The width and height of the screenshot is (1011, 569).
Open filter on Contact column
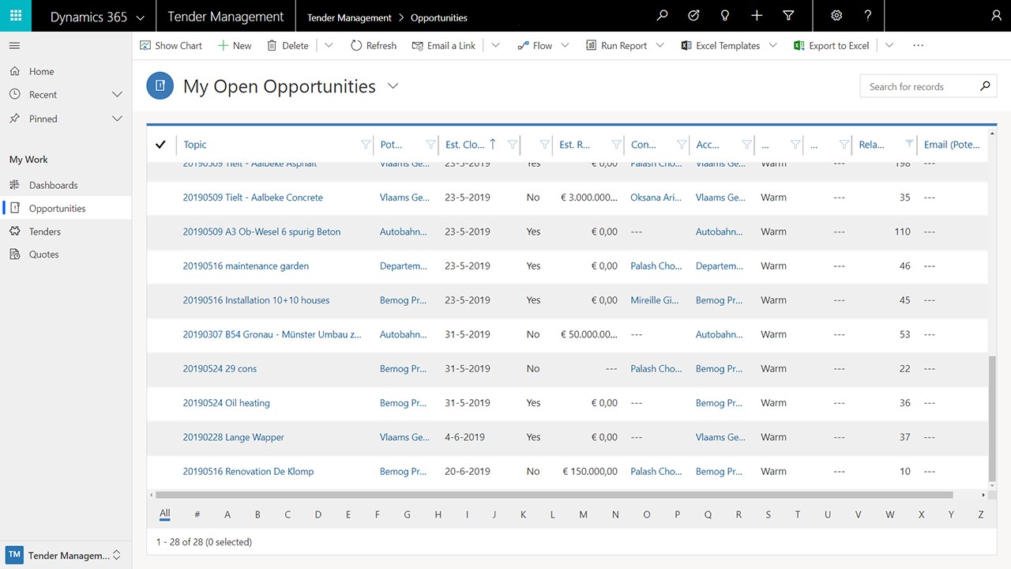click(681, 145)
